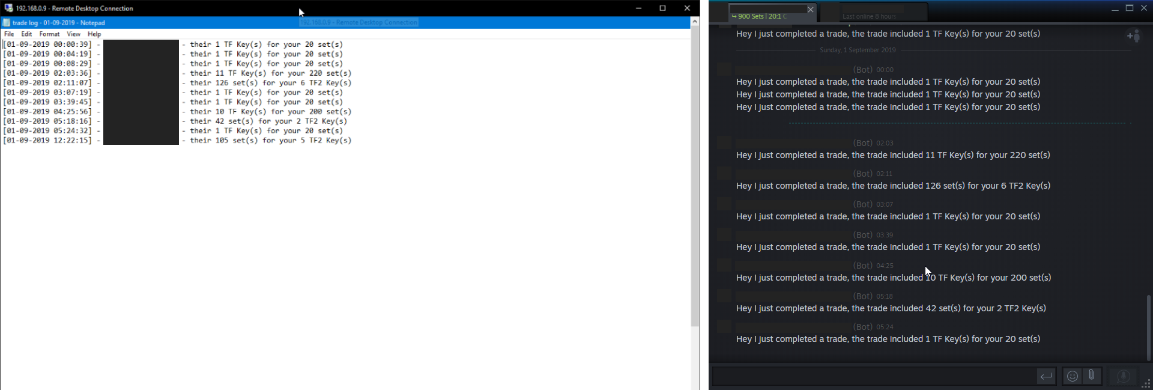Click the Notepad line 'their 10 TF Key(s) for your 200 set(s)'
This screenshot has width=1153, height=390.
tap(177, 112)
